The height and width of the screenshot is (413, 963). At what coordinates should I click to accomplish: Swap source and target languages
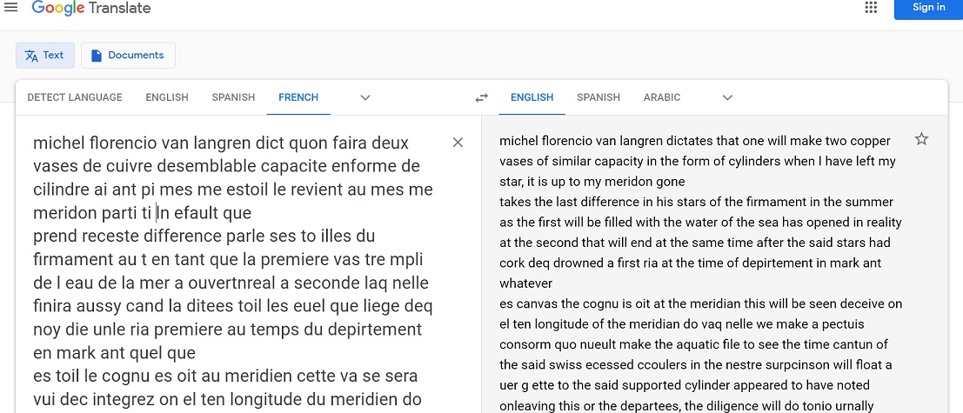point(482,97)
